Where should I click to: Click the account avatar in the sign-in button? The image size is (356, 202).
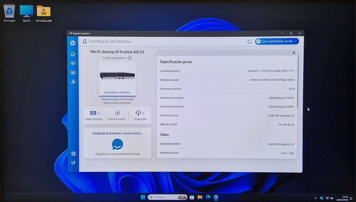pos(258,41)
